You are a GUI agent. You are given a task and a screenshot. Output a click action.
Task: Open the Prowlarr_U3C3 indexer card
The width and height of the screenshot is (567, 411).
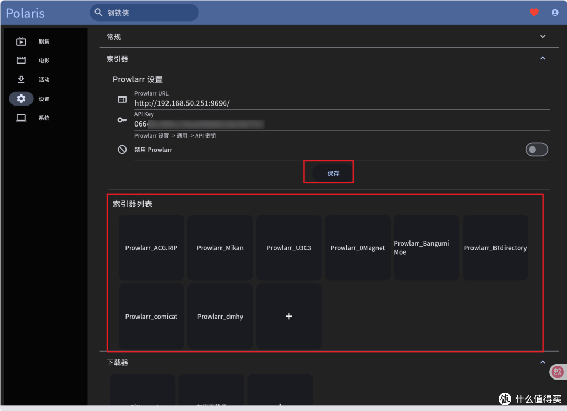(289, 248)
